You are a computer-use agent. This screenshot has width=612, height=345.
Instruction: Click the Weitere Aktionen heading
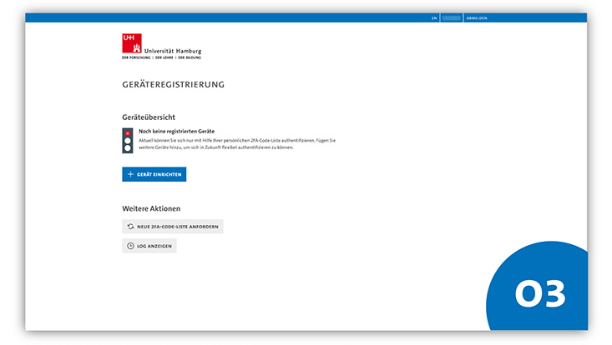coord(151,208)
